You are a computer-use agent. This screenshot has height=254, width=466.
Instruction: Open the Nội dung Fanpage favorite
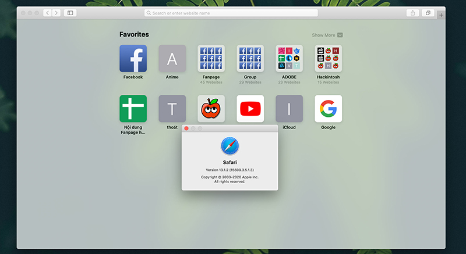coord(133,109)
